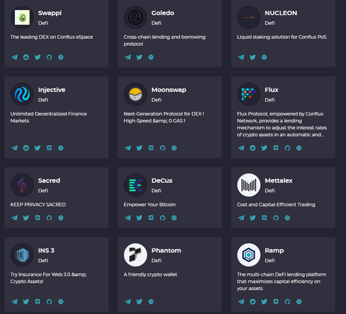Open Sacred's Telegram icon
Image resolution: width=346 pixels, height=314 pixels.
tap(14, 218)
